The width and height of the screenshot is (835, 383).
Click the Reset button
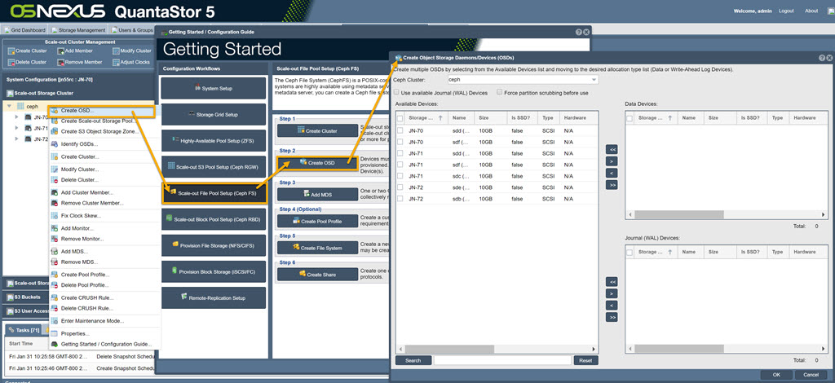[585, 360]
